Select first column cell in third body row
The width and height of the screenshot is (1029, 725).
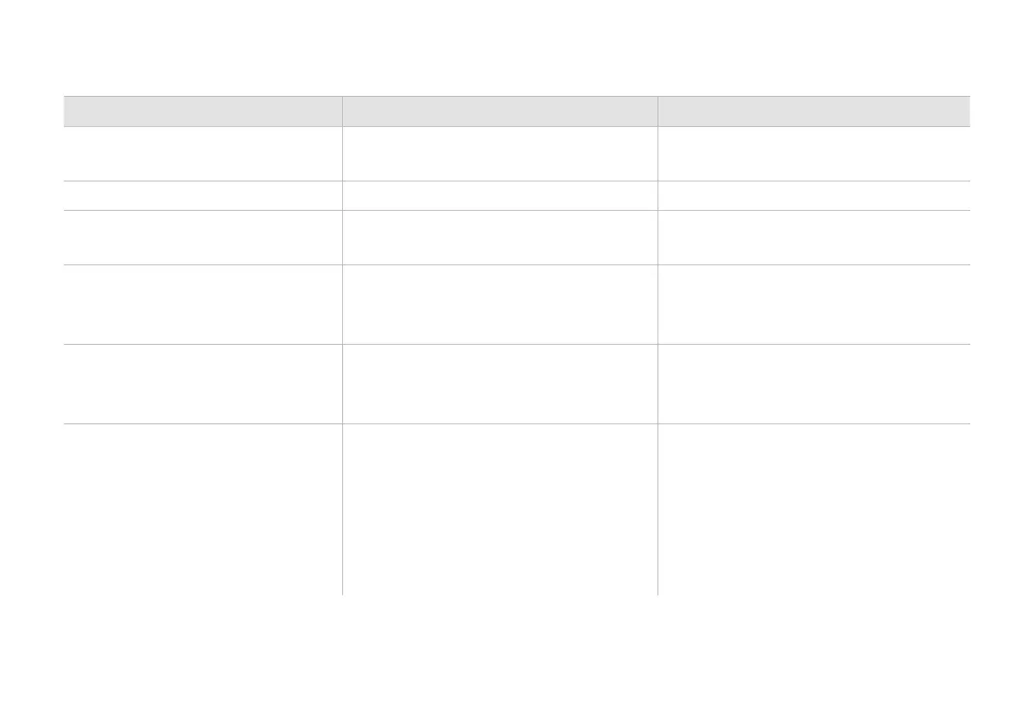(202, 238)
